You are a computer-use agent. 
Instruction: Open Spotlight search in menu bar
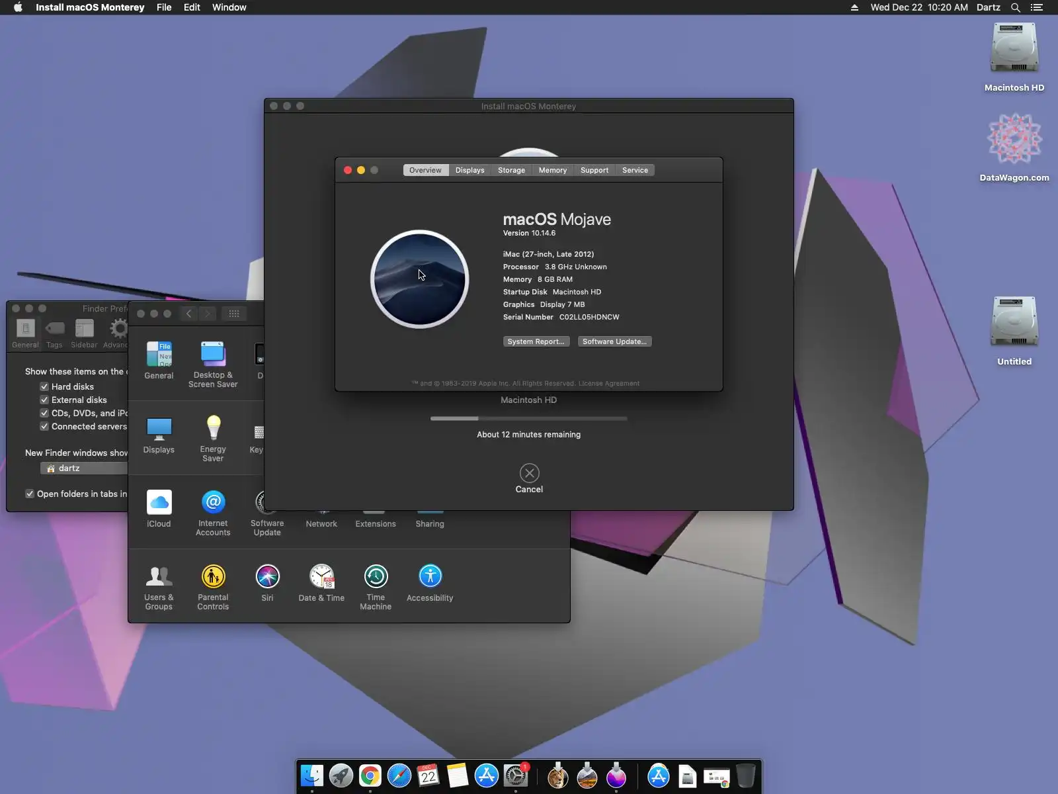(x=1016, y=7)
